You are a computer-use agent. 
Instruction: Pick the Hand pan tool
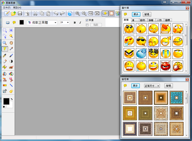(11, 43)
